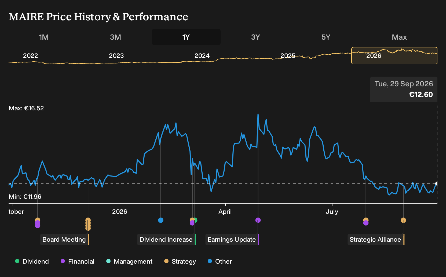Toggle the Strategy legend filter

coord(180,261)
